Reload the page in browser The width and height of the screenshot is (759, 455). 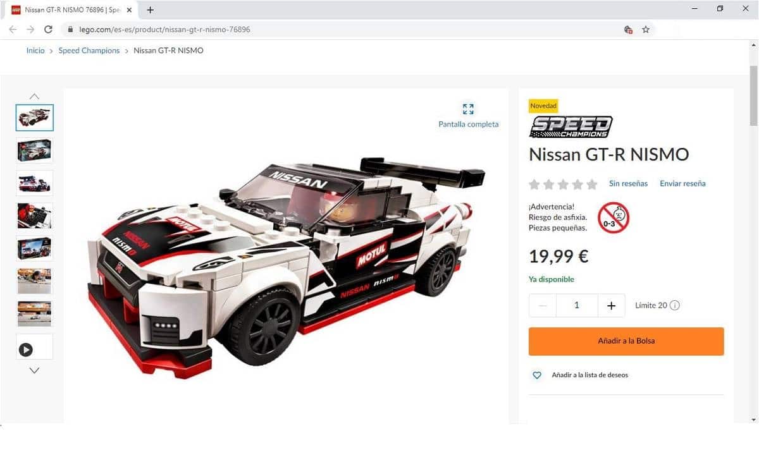pos(48,29)
